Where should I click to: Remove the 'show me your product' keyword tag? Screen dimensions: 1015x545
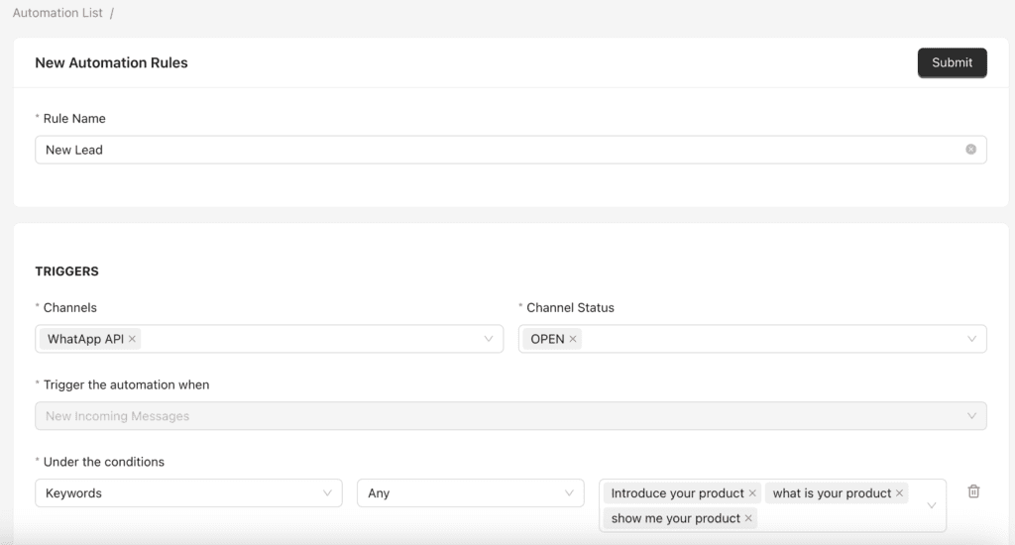tap(748, 518)
